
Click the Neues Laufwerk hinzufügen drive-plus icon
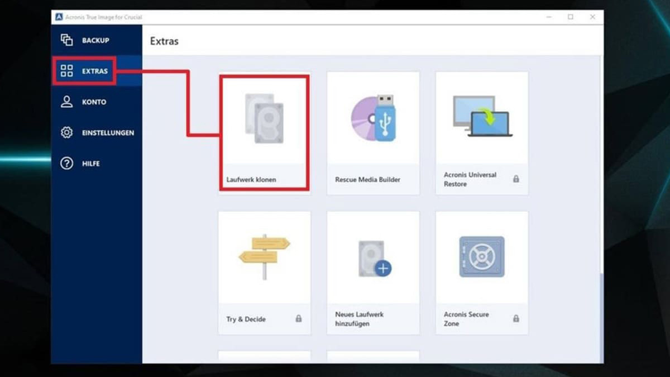click(374, 259)
